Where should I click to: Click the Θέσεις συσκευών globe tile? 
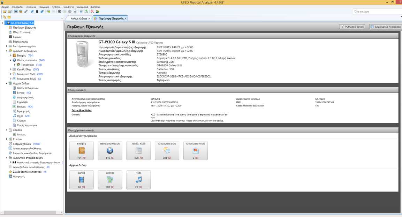110,151
